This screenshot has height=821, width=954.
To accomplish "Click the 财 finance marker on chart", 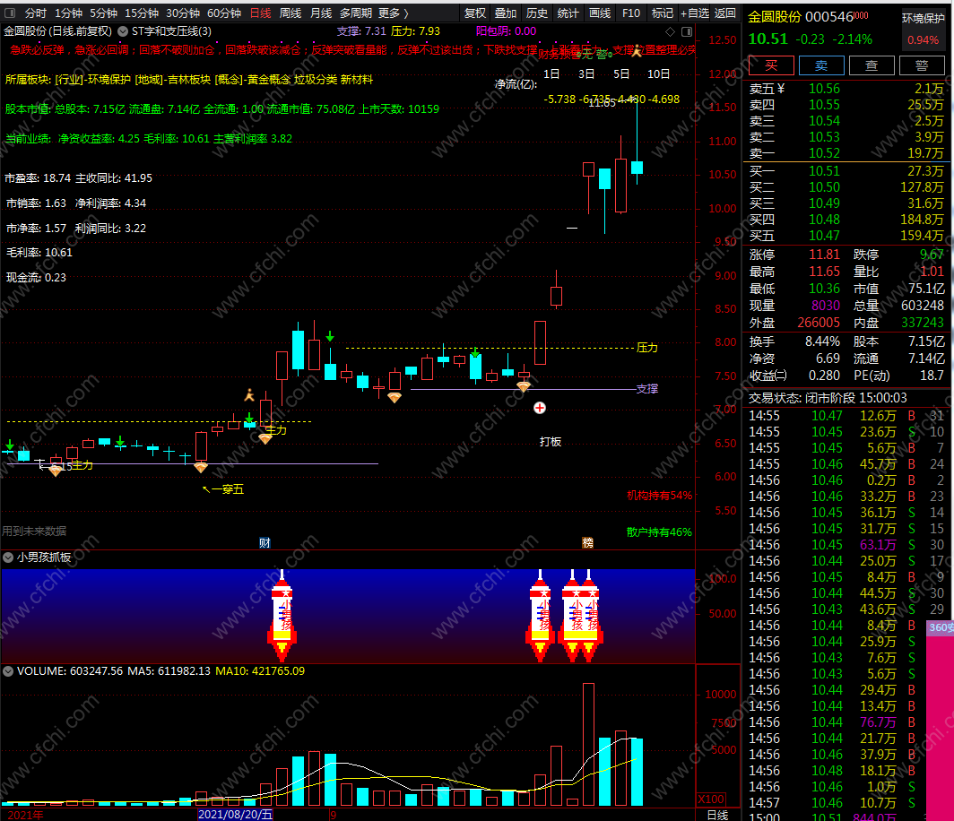I will click(x=265, y=542).
